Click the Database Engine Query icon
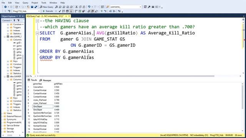 [57, 7]
